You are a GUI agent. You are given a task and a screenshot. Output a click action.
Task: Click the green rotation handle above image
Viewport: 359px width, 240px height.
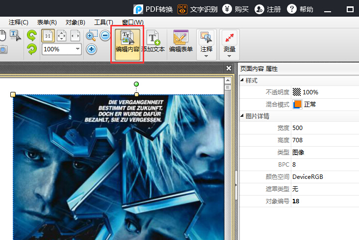(x=136, y=84)
